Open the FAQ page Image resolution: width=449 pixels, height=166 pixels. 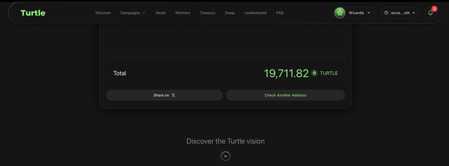pyautogui.click(x=280, y=13)
